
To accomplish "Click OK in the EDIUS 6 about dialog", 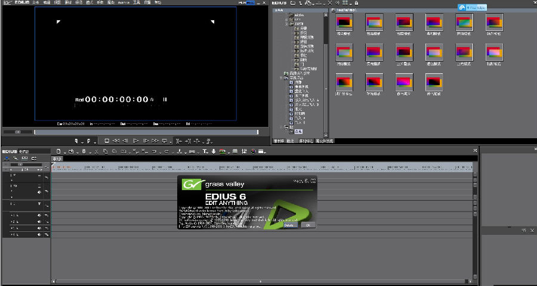I will [x=308, y=225].
